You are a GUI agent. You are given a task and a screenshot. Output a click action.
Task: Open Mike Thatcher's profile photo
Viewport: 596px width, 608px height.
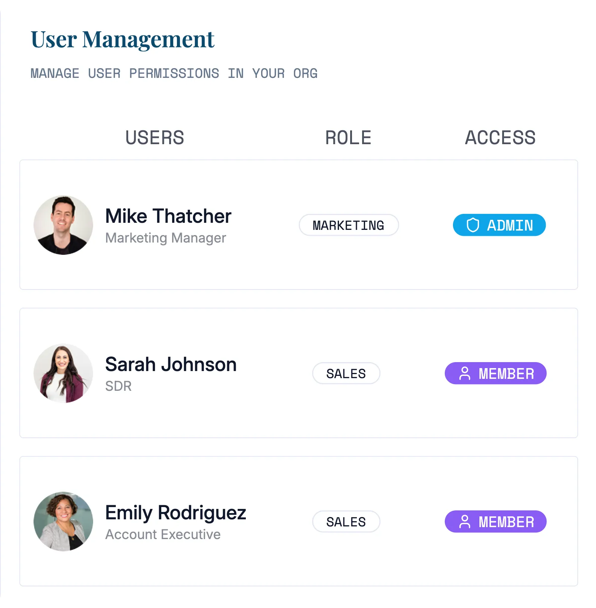pos(63,225)
